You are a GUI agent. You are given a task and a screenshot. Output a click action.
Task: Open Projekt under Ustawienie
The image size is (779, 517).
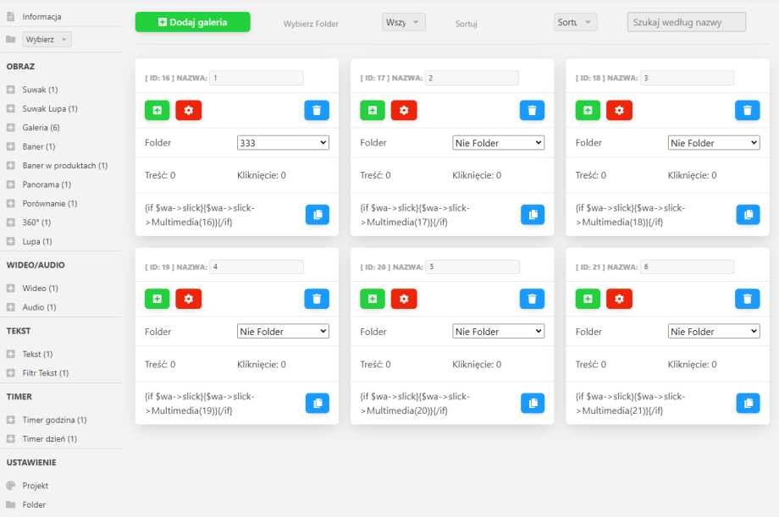tap(35, 486)
